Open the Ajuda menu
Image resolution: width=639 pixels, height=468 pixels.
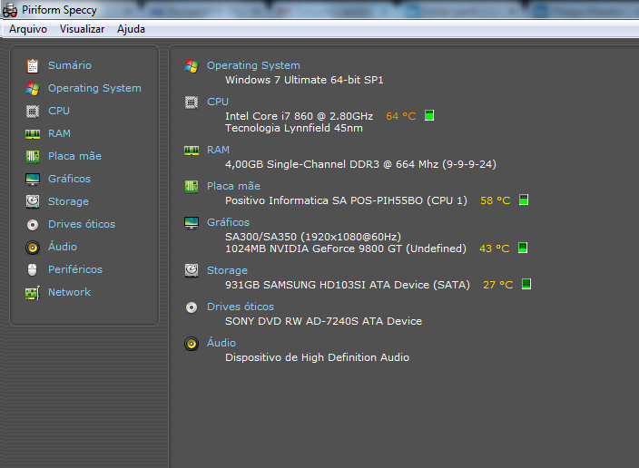click(131, 29)
